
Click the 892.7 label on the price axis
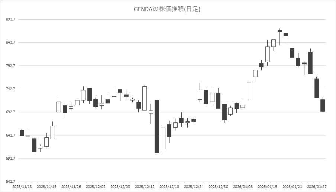click(x=10, y=19)
